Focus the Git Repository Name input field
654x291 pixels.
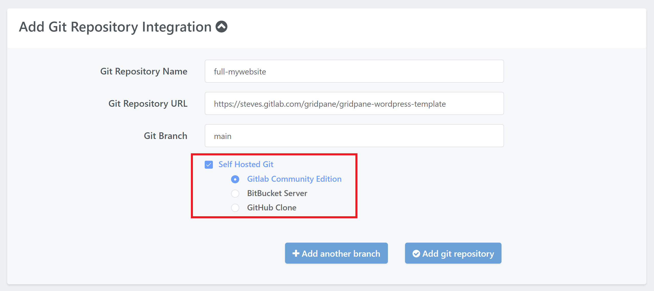coord(354,71)
